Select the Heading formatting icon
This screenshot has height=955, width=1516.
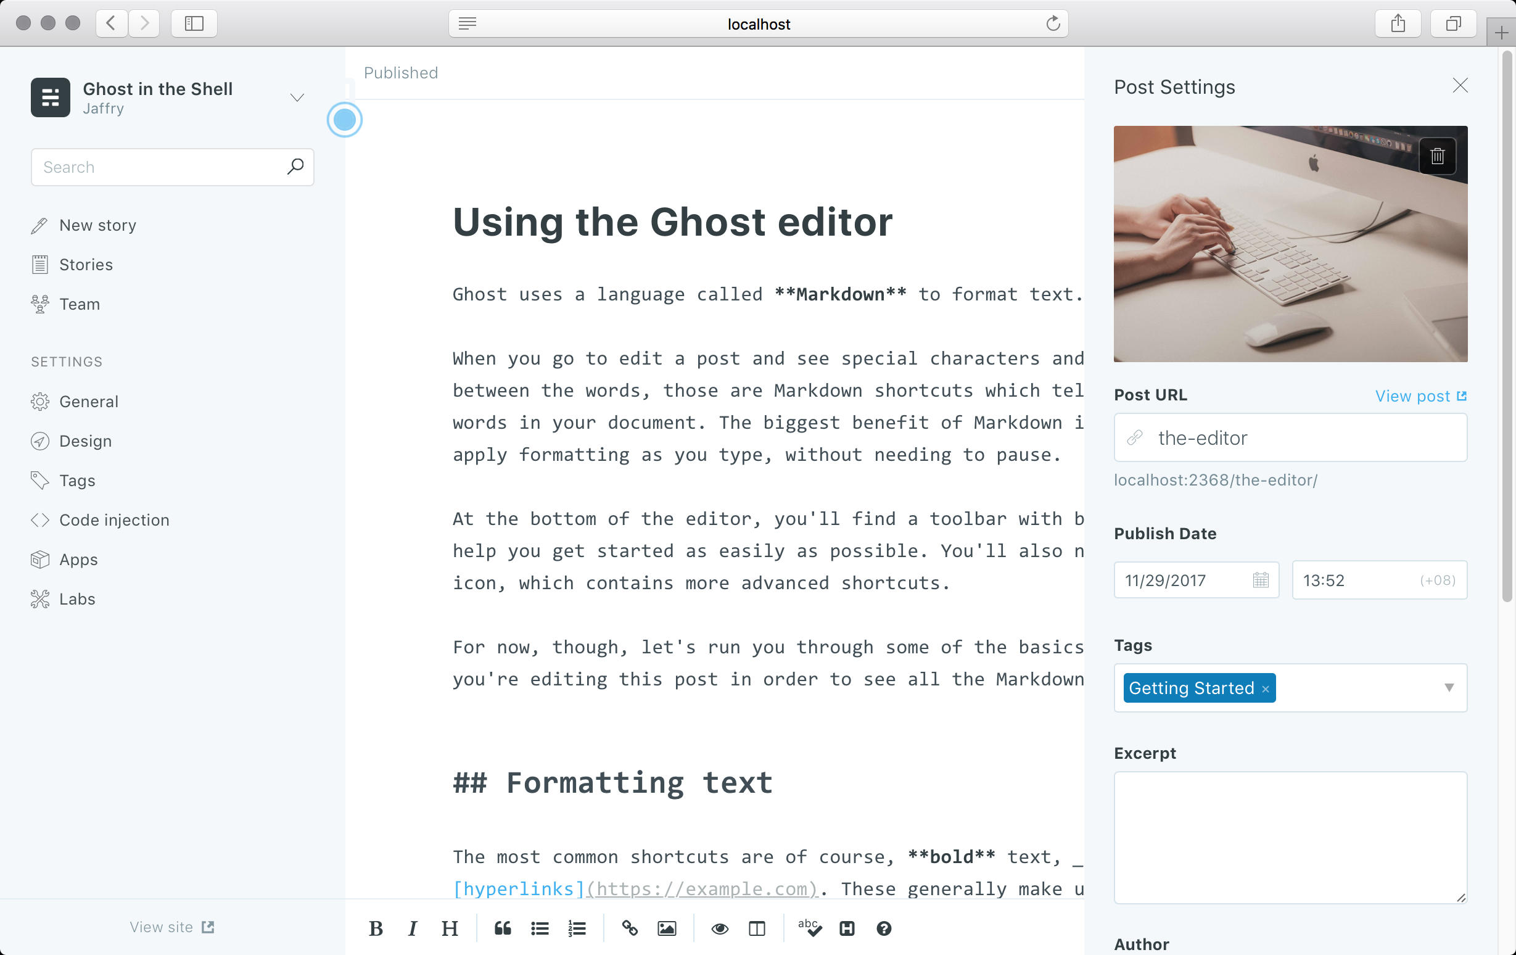pyautogui.click(x=451, y=927)
